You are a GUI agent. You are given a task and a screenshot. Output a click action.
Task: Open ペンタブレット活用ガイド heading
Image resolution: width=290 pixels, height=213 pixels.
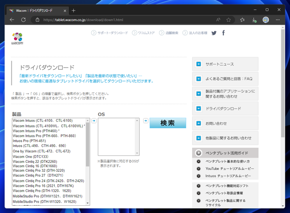pyautogui.click(x=225, y=153)
